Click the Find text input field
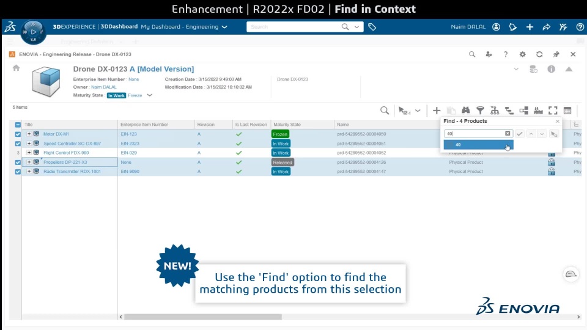This screenshot has width=587, height=330. [474, 134]
